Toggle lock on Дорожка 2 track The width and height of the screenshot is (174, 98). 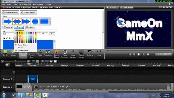pos(14,80)
